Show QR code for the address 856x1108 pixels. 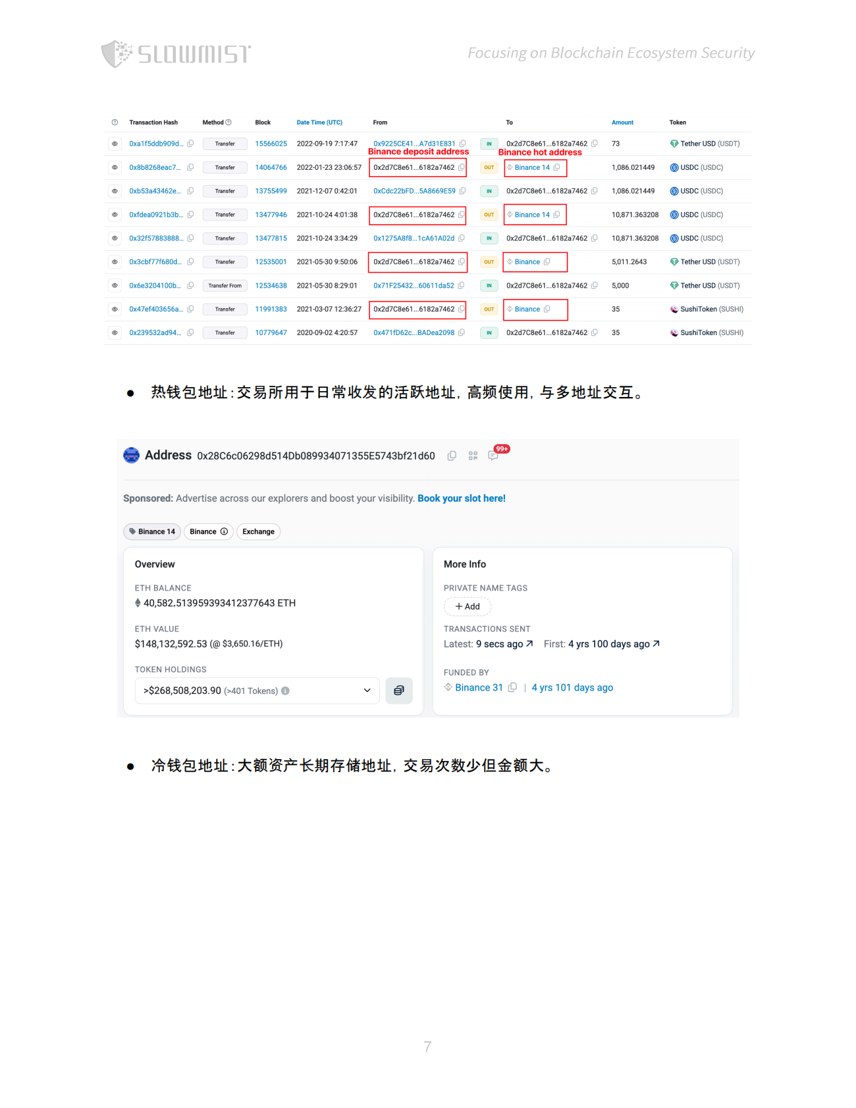pyautogui.click(x=473, y=456)
